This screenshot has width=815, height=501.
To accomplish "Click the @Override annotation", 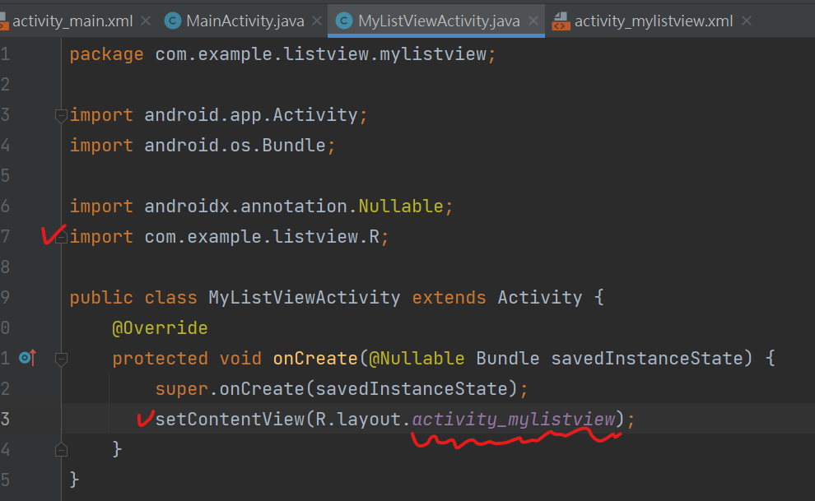I will pyautogui.click(x=160, y=328).
